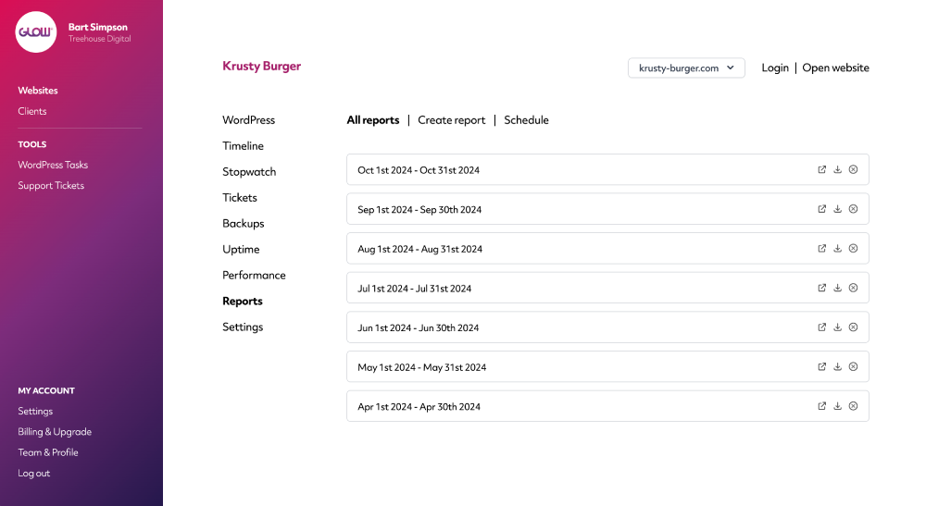Download the Oct 1st 2024 report
The image size is (926, 506).
tap(837, 169)
